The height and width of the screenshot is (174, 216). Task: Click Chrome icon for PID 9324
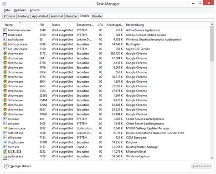(x=5, y=91)
